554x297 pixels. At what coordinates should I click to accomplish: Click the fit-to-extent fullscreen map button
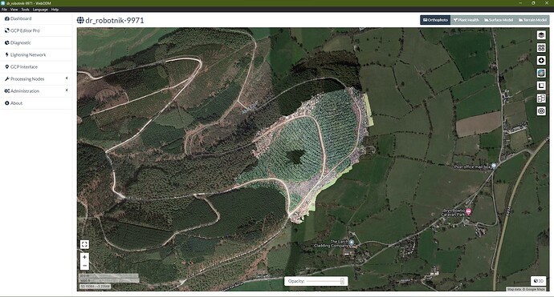tap(84, 244)
